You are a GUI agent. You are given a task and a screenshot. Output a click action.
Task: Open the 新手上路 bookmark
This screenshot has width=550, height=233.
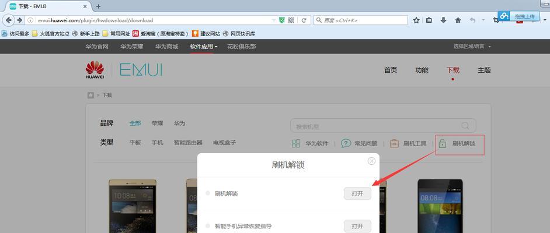tap(86, 34)
